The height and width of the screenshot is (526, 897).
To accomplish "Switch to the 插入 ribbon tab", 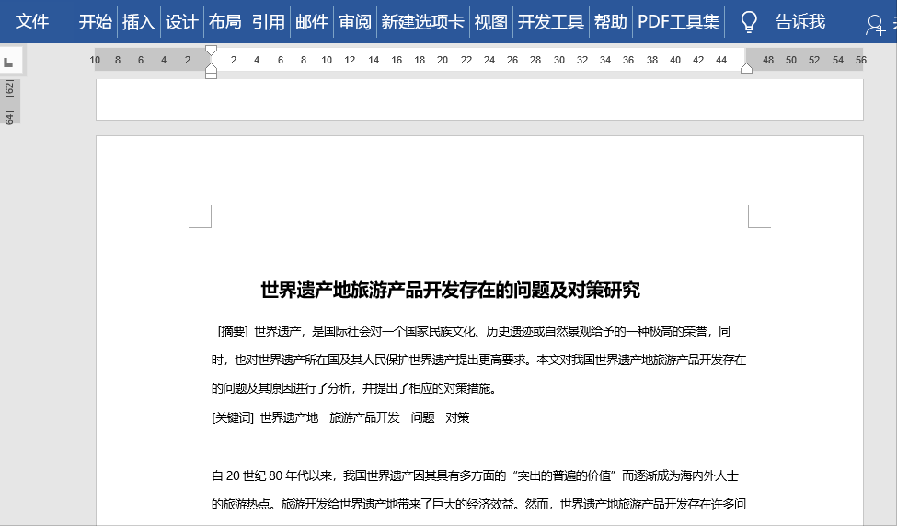I will (x=138, y=22).
